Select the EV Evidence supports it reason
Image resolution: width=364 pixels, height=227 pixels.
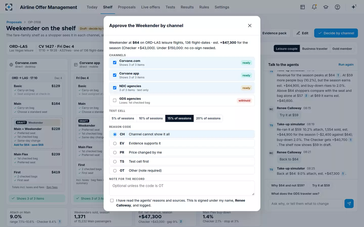coord(182,143)
